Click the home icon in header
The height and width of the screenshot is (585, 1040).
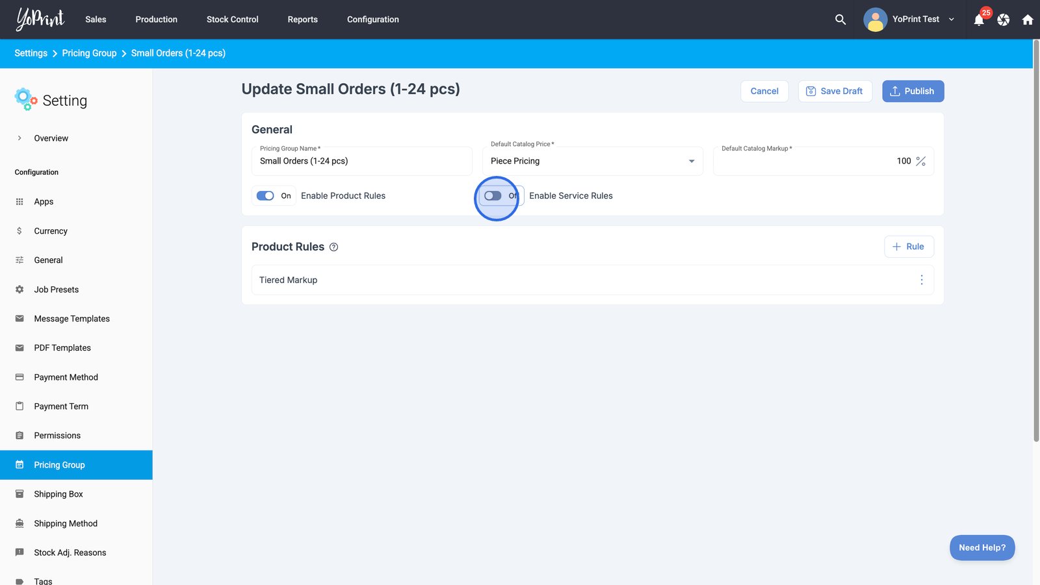1027,19
